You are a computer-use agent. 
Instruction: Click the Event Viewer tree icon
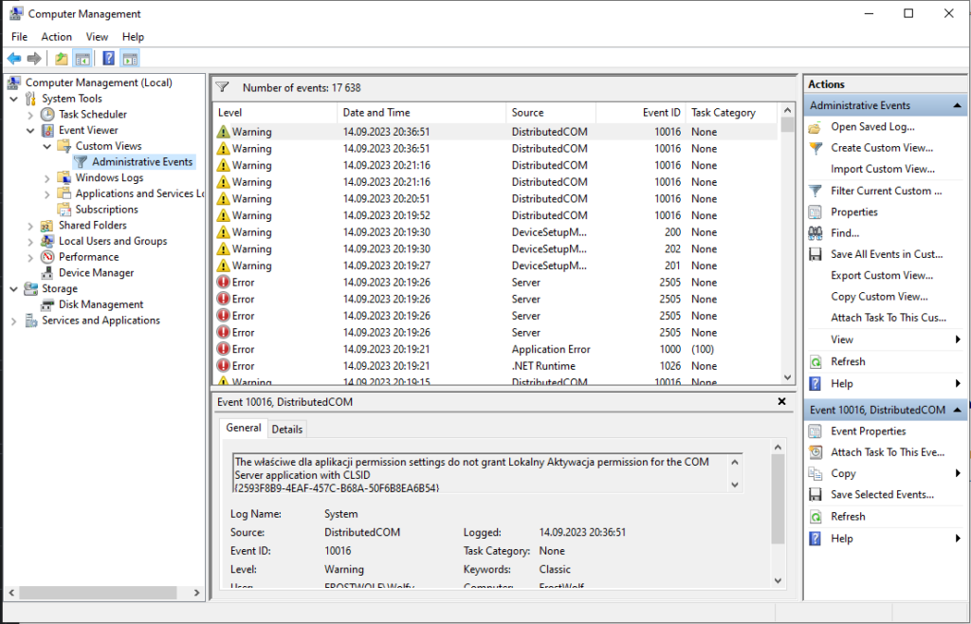point(47,131)
